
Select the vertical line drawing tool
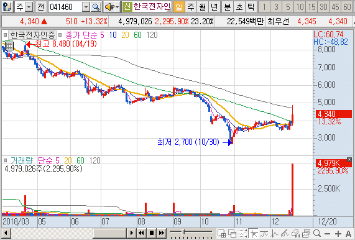coord(274,233)
